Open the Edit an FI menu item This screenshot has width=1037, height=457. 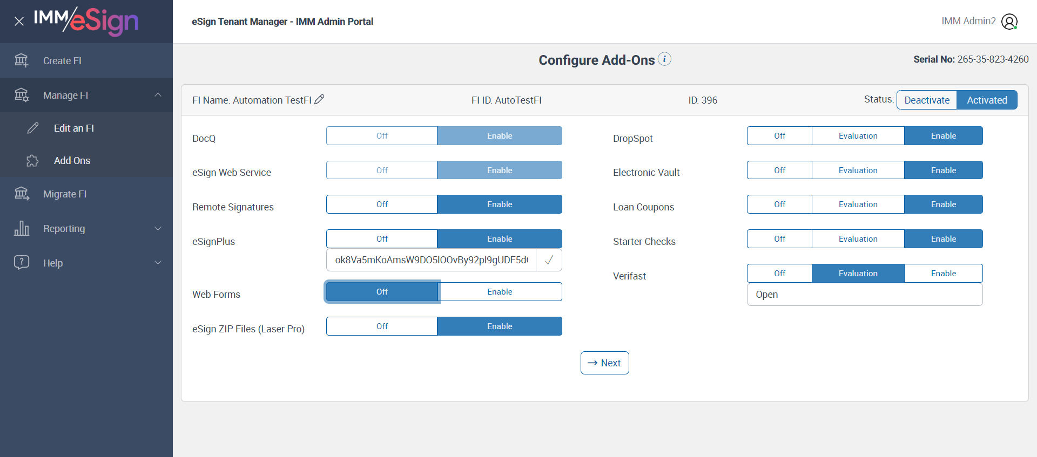74,128
